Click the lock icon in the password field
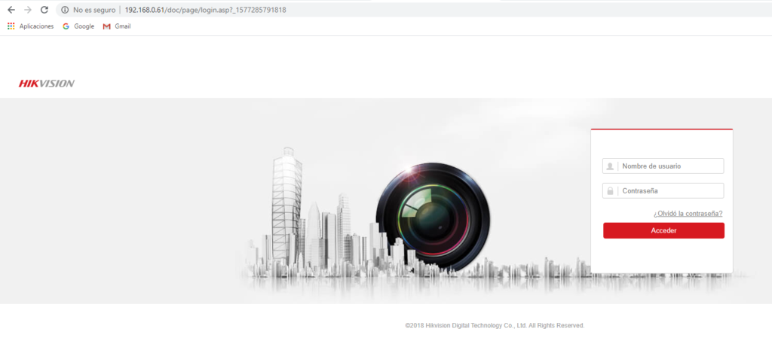772x356 pixels. coord(610,190)
